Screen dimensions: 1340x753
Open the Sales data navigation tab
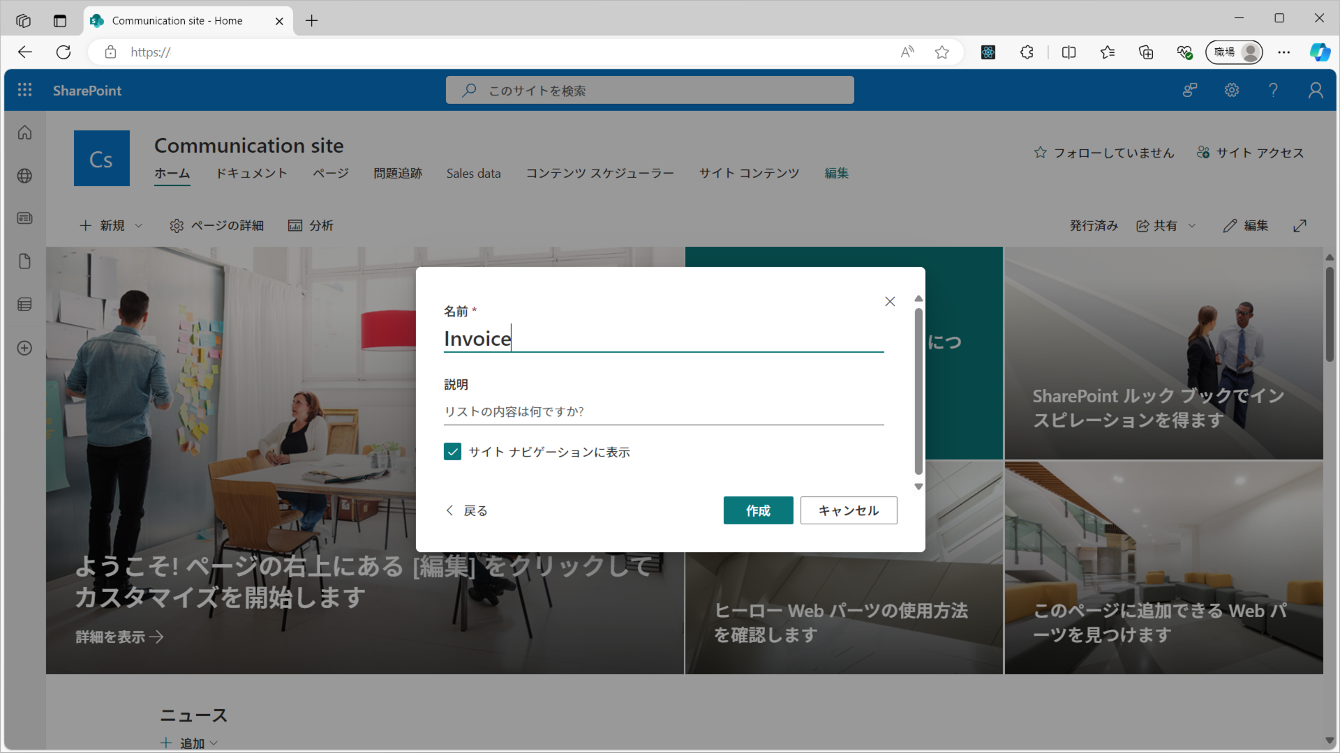(x=473, y=173)
